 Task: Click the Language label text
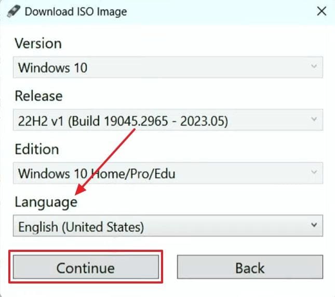46,203
